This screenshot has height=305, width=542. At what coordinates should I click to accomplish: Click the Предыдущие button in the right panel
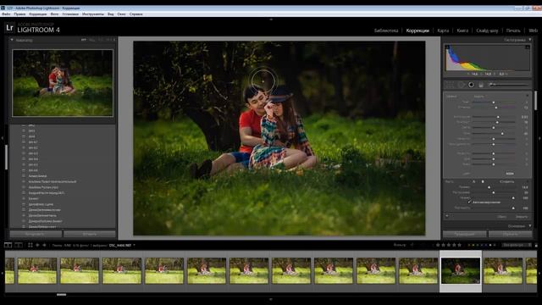pyautogui.click(x=465, y=234)
